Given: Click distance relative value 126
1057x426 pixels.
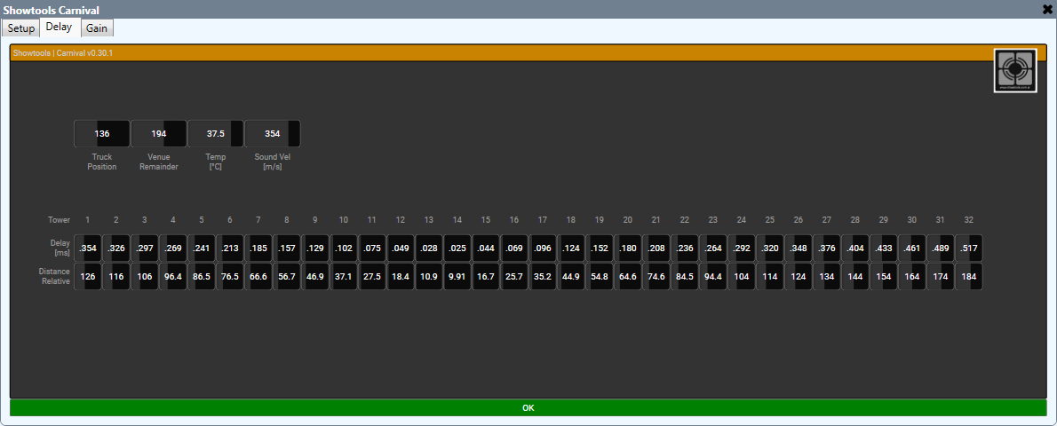Looking at the screenshot, I should point(88,276).
